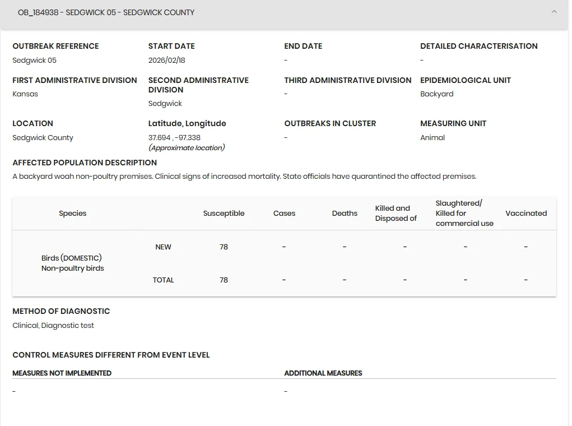
Task: Collapse the OB_184938 outbreak panel chevron
Action: click(554, 12)
